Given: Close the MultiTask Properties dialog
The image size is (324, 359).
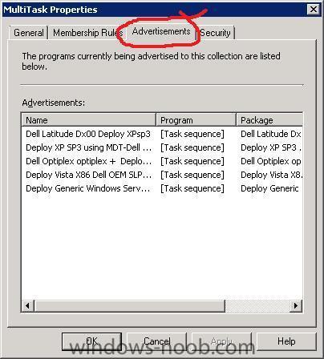Looking at the screenshot, I should (x=314, y=10).
